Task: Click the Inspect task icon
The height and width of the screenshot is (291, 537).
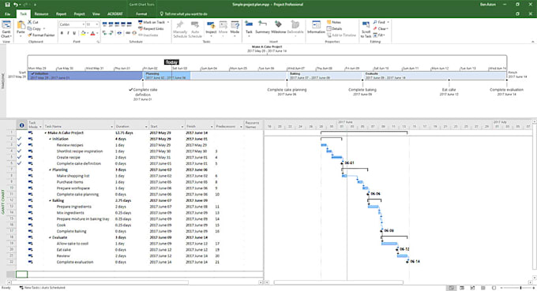Action: coord(211,28)
